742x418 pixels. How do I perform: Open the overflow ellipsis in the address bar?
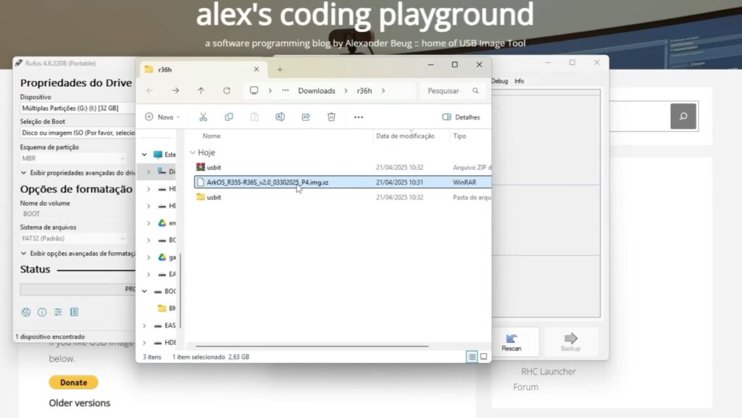(285, 91)
